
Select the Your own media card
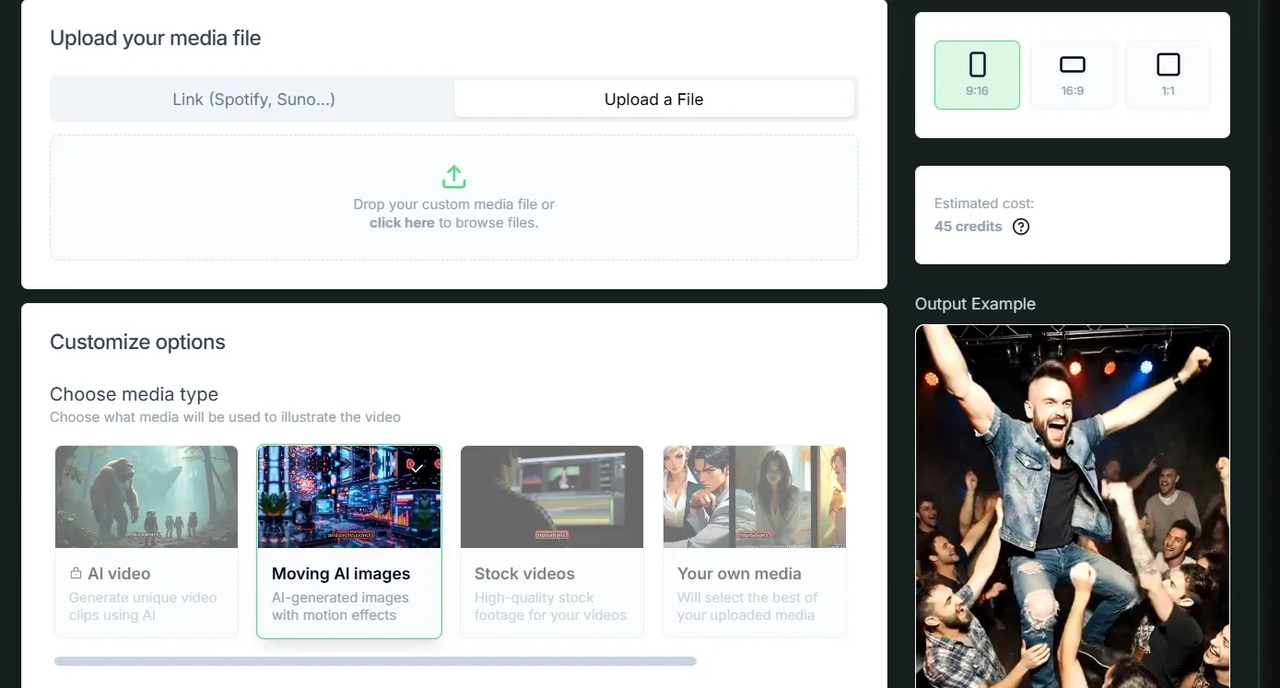[755, 542]
